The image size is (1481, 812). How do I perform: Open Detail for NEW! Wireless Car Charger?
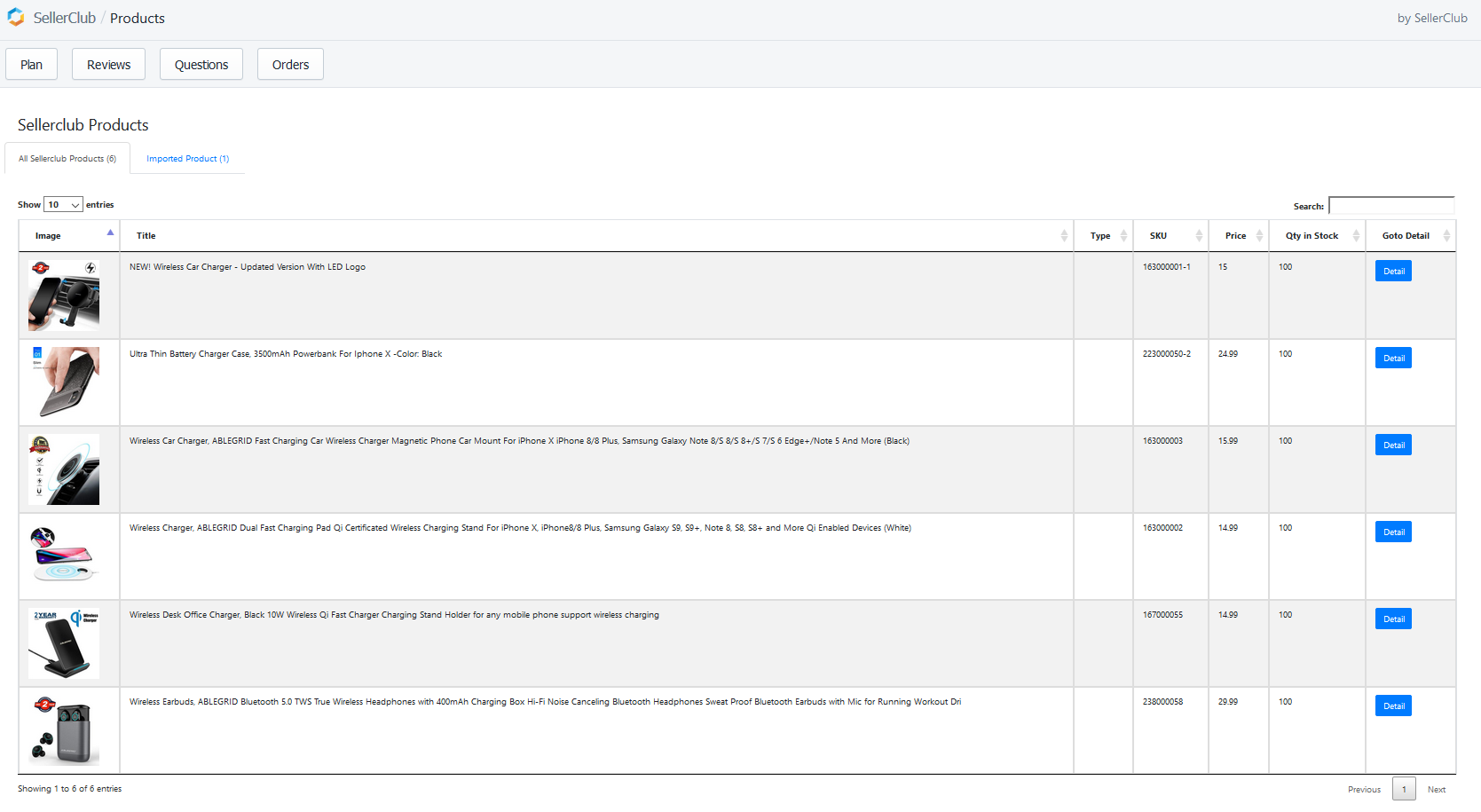click(1393, 271)
